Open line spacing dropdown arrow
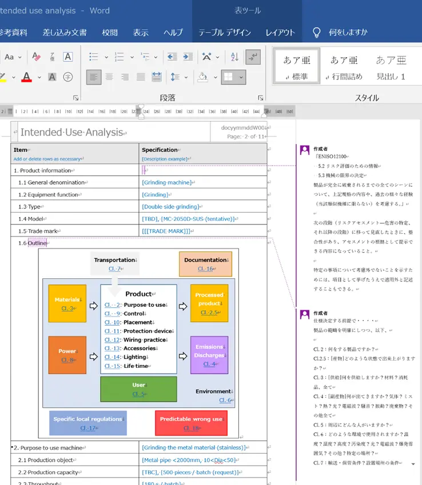This screenshot has height=485, width=422. pos(186,77)
